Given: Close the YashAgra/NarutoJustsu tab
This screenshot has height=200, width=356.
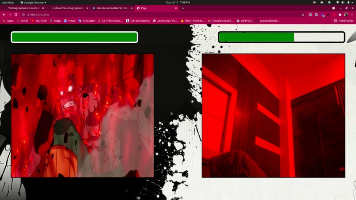Looking at the screenshot, I should (x=43, y=8).
